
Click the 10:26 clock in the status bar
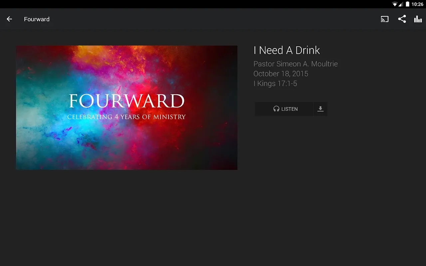coord(417,4)
